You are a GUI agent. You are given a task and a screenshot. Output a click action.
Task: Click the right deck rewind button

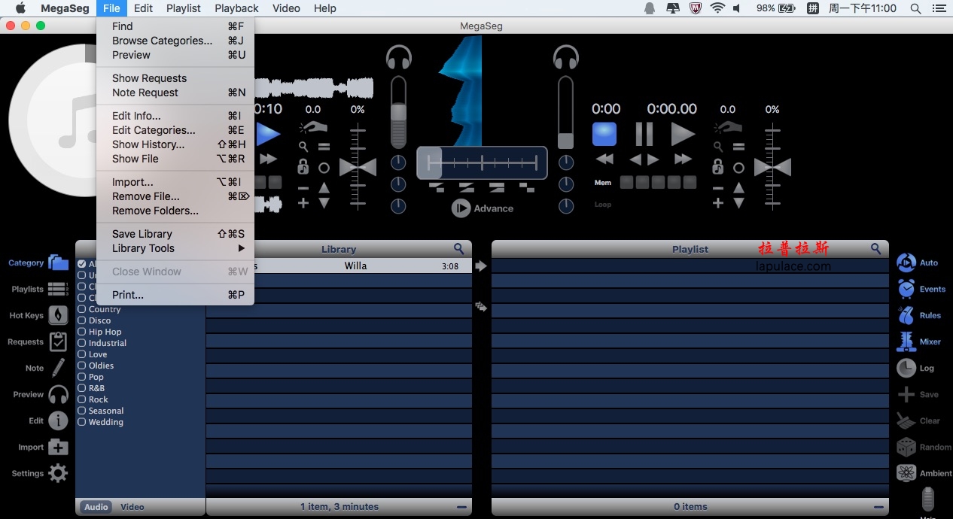(x=604, y=159)
